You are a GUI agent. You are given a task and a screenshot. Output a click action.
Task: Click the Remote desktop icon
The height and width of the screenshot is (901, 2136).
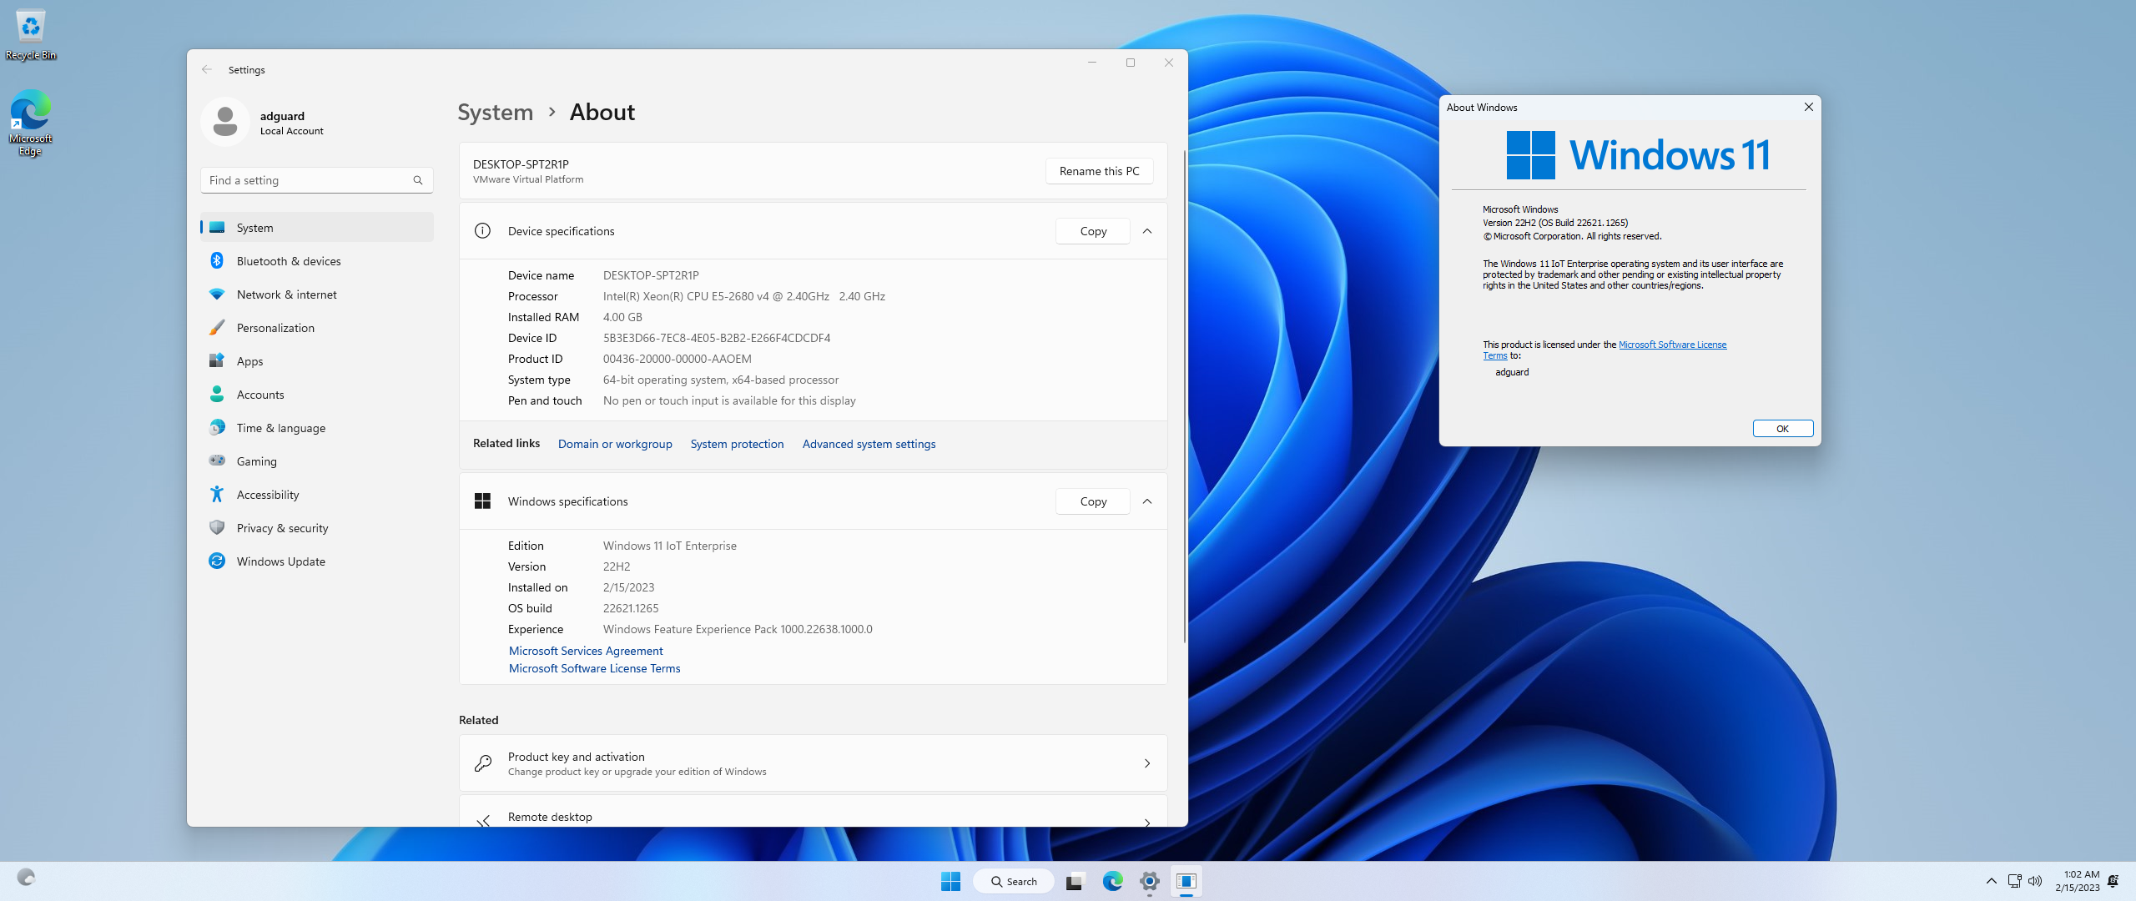pos(482,821)
